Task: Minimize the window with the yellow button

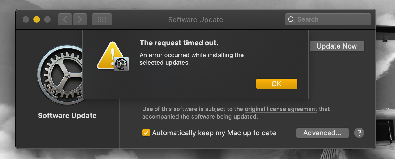Action: (36, 19)
